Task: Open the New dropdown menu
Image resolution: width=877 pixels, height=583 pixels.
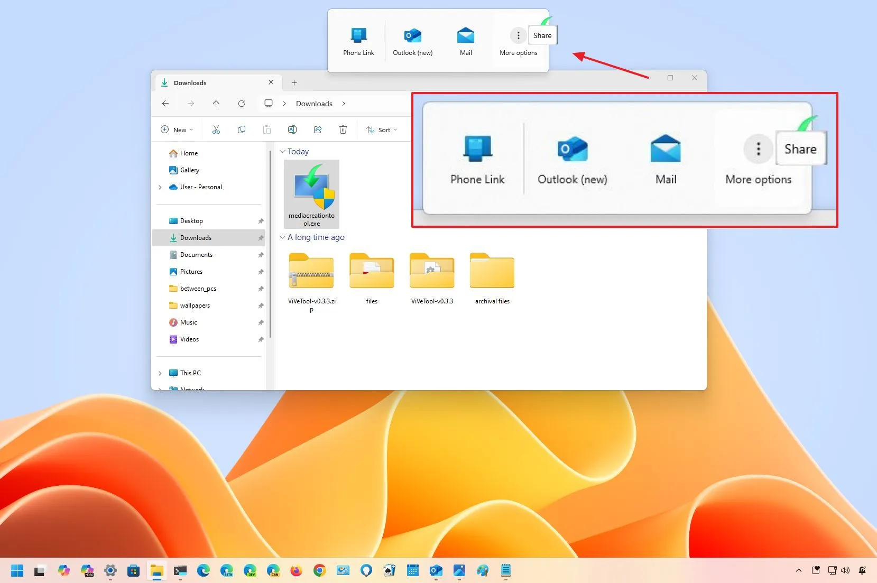Action: click(177, 129)
